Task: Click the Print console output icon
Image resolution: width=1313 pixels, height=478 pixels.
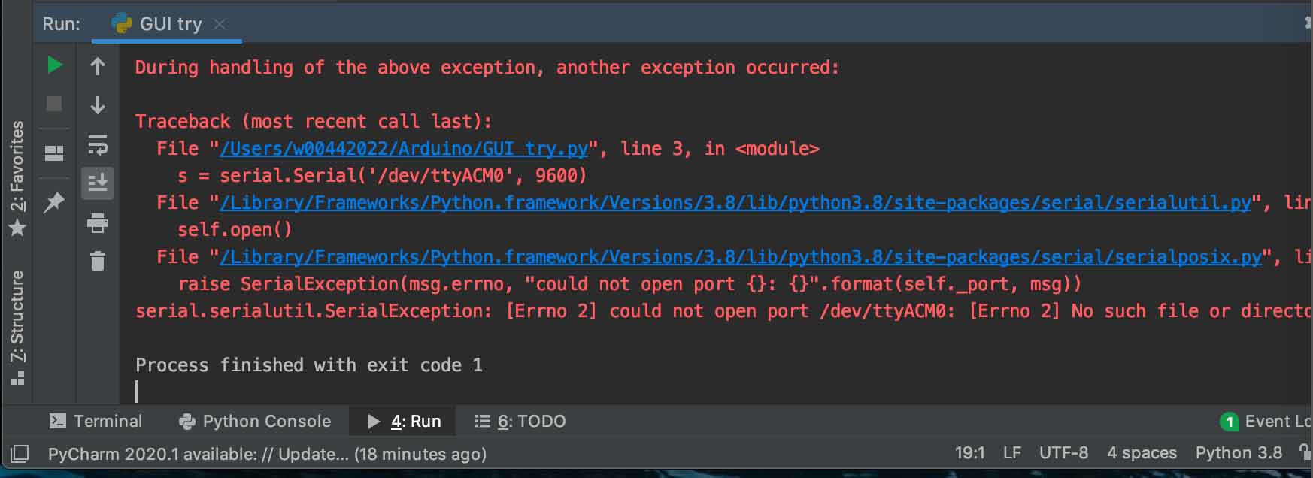Action: [x=98, y=223]
